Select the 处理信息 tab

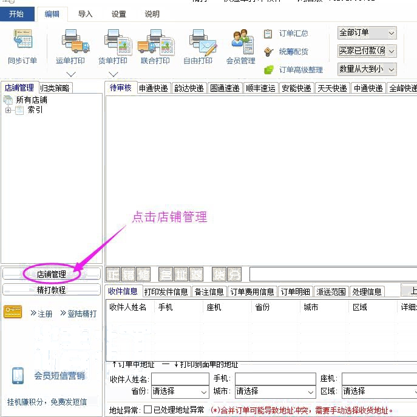[367, 292]
